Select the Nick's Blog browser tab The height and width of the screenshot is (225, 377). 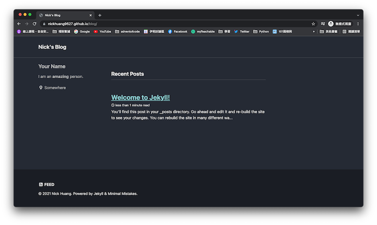tap(66, 16)
